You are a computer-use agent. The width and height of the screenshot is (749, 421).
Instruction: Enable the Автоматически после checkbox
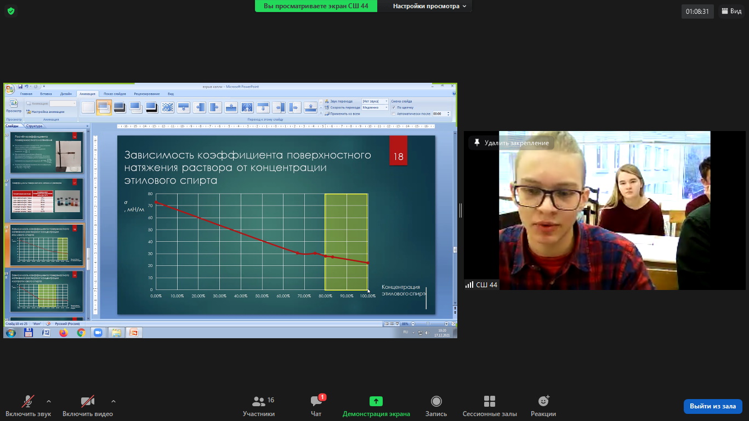394,114
